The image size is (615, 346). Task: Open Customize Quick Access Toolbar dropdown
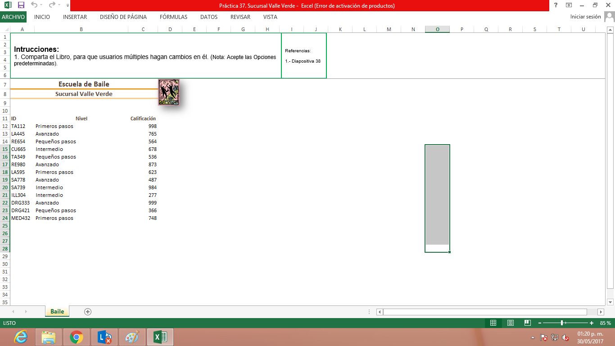pyautogui.click(x=68, y=5)
